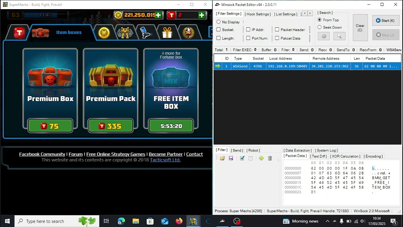Image resolution: width=403 pixels, height=227 pixels.
Task: Click the check-all icon in Filter toolbar
Action: pyautogui.click(x=242, y=158)
